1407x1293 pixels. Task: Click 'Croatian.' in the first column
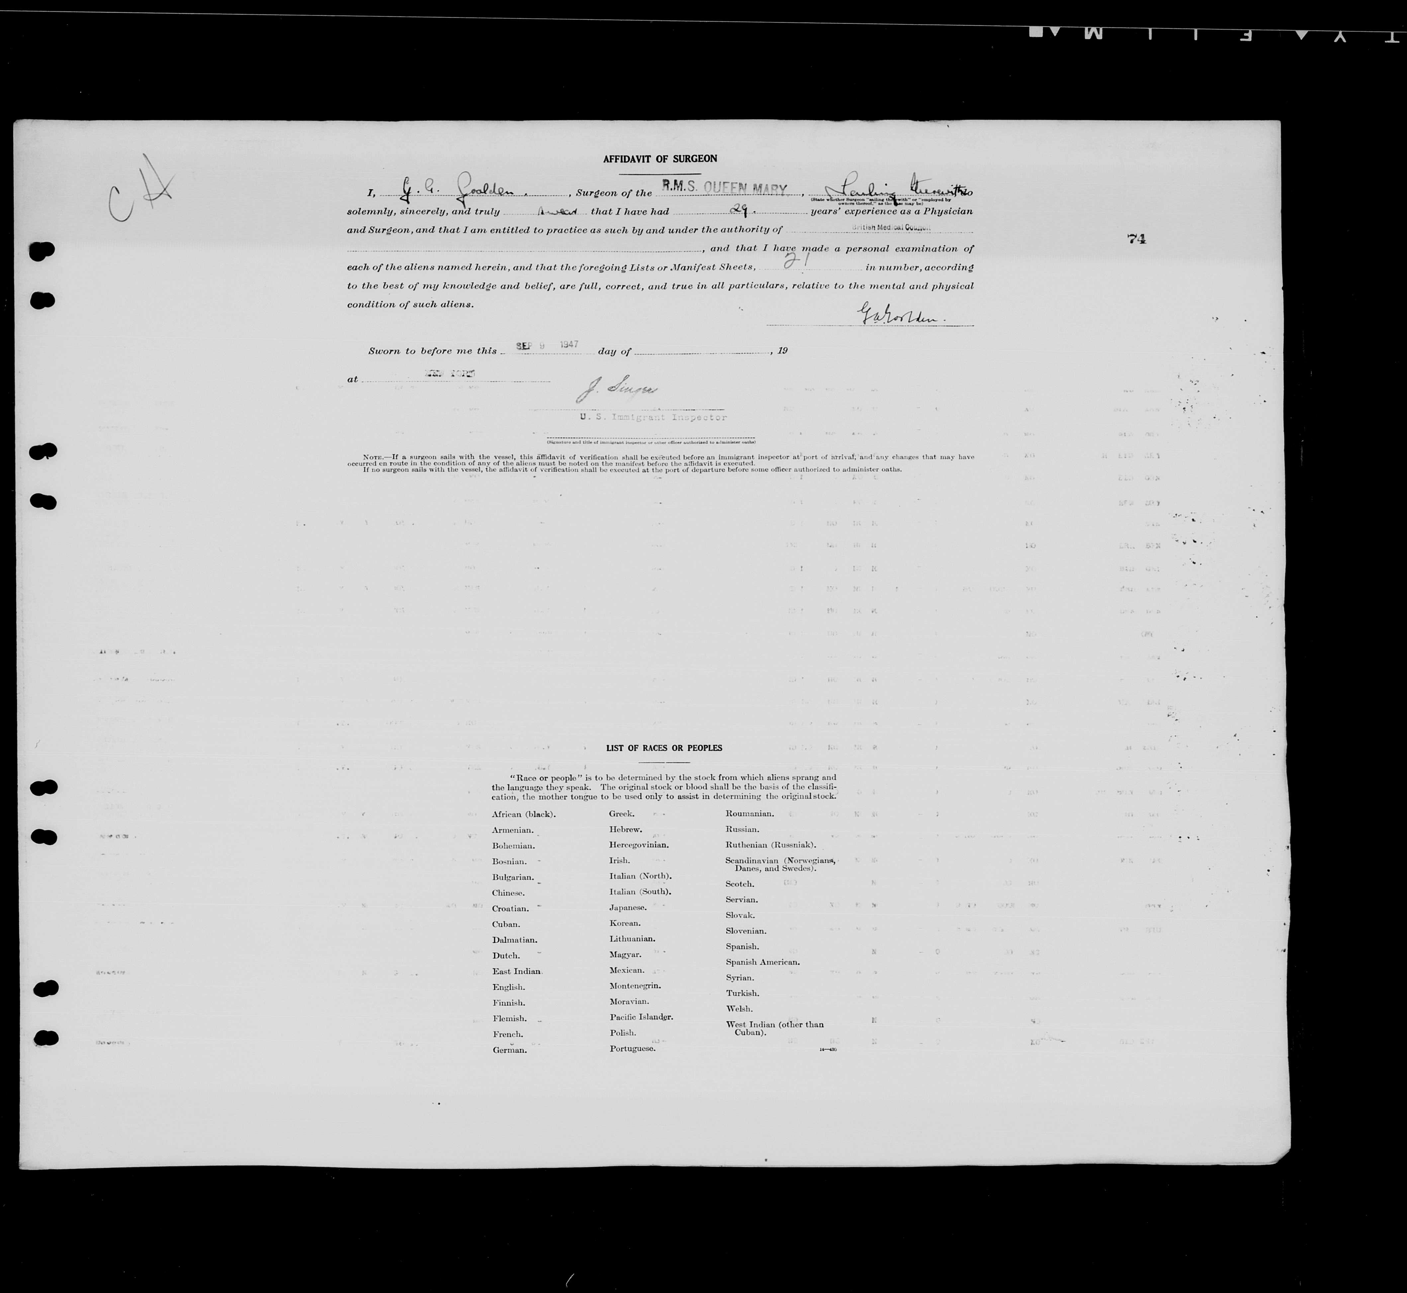(510, 909)
